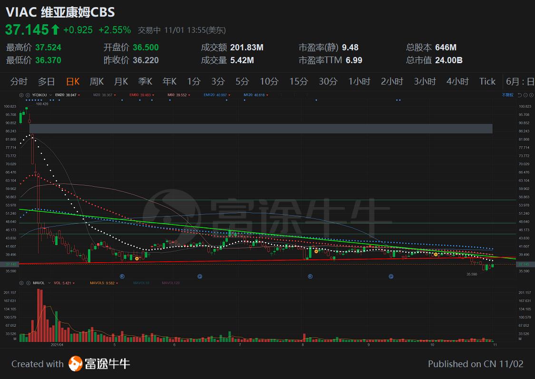Select the 周K weekly candlestick tab
This screenshot has width=535, height=379.
coord(97,82)
